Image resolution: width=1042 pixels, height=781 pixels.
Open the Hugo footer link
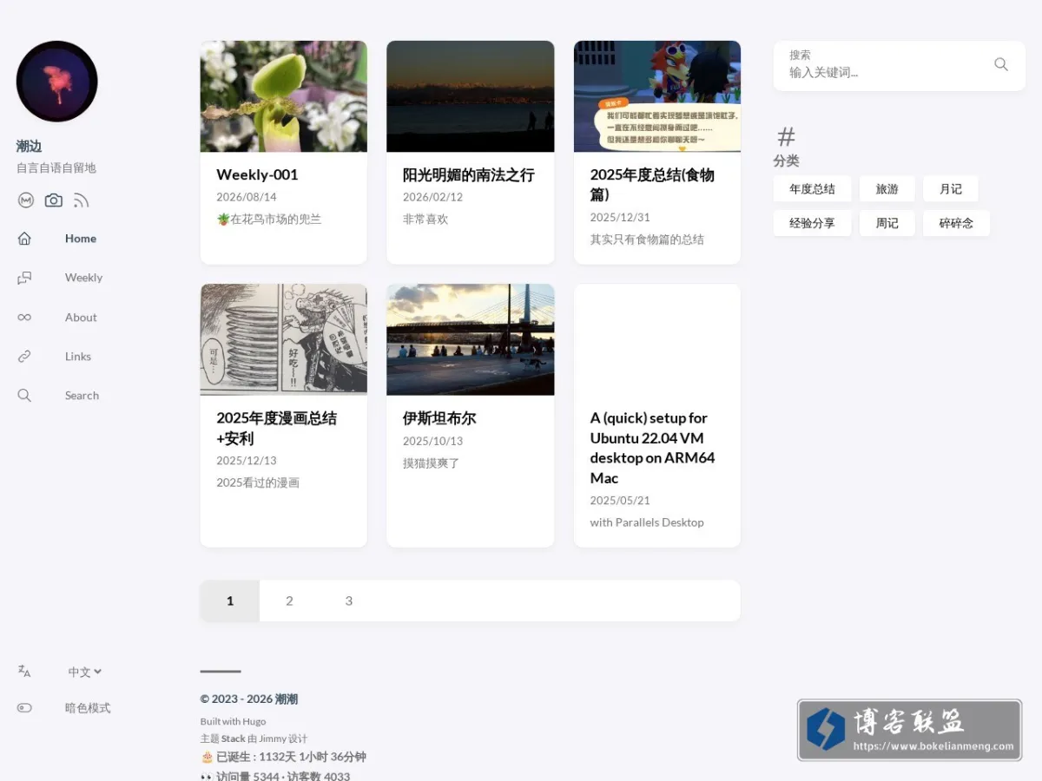[254, 722]
